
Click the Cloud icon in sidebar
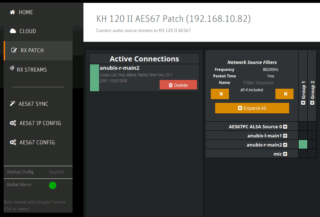tap(13, 31)
